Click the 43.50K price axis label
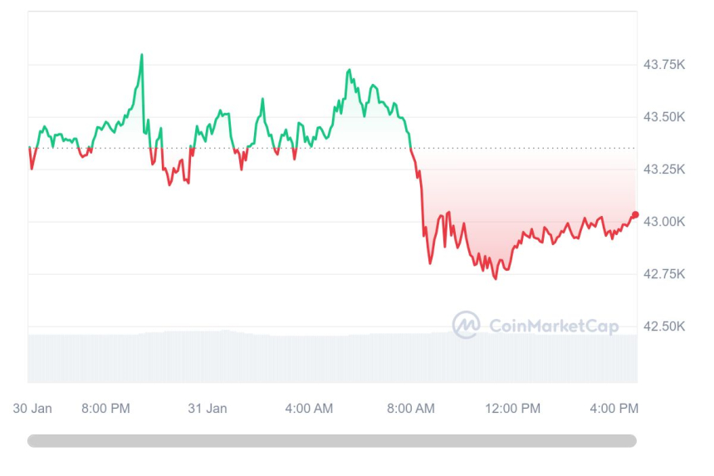714x476 pixels. (664, 117)
